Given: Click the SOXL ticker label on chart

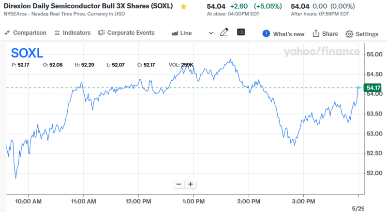Looking at the screenshot, I should click(27, 53).
